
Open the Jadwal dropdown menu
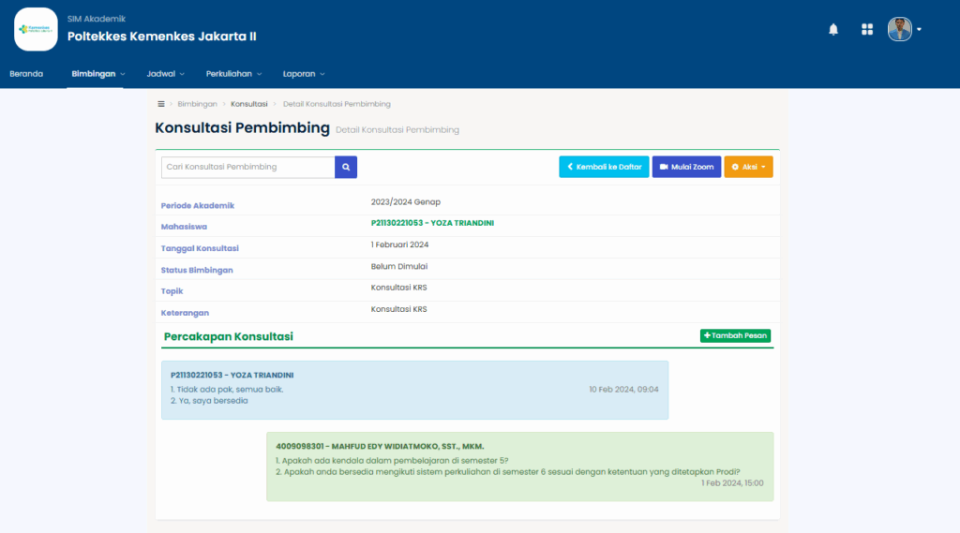165,74
